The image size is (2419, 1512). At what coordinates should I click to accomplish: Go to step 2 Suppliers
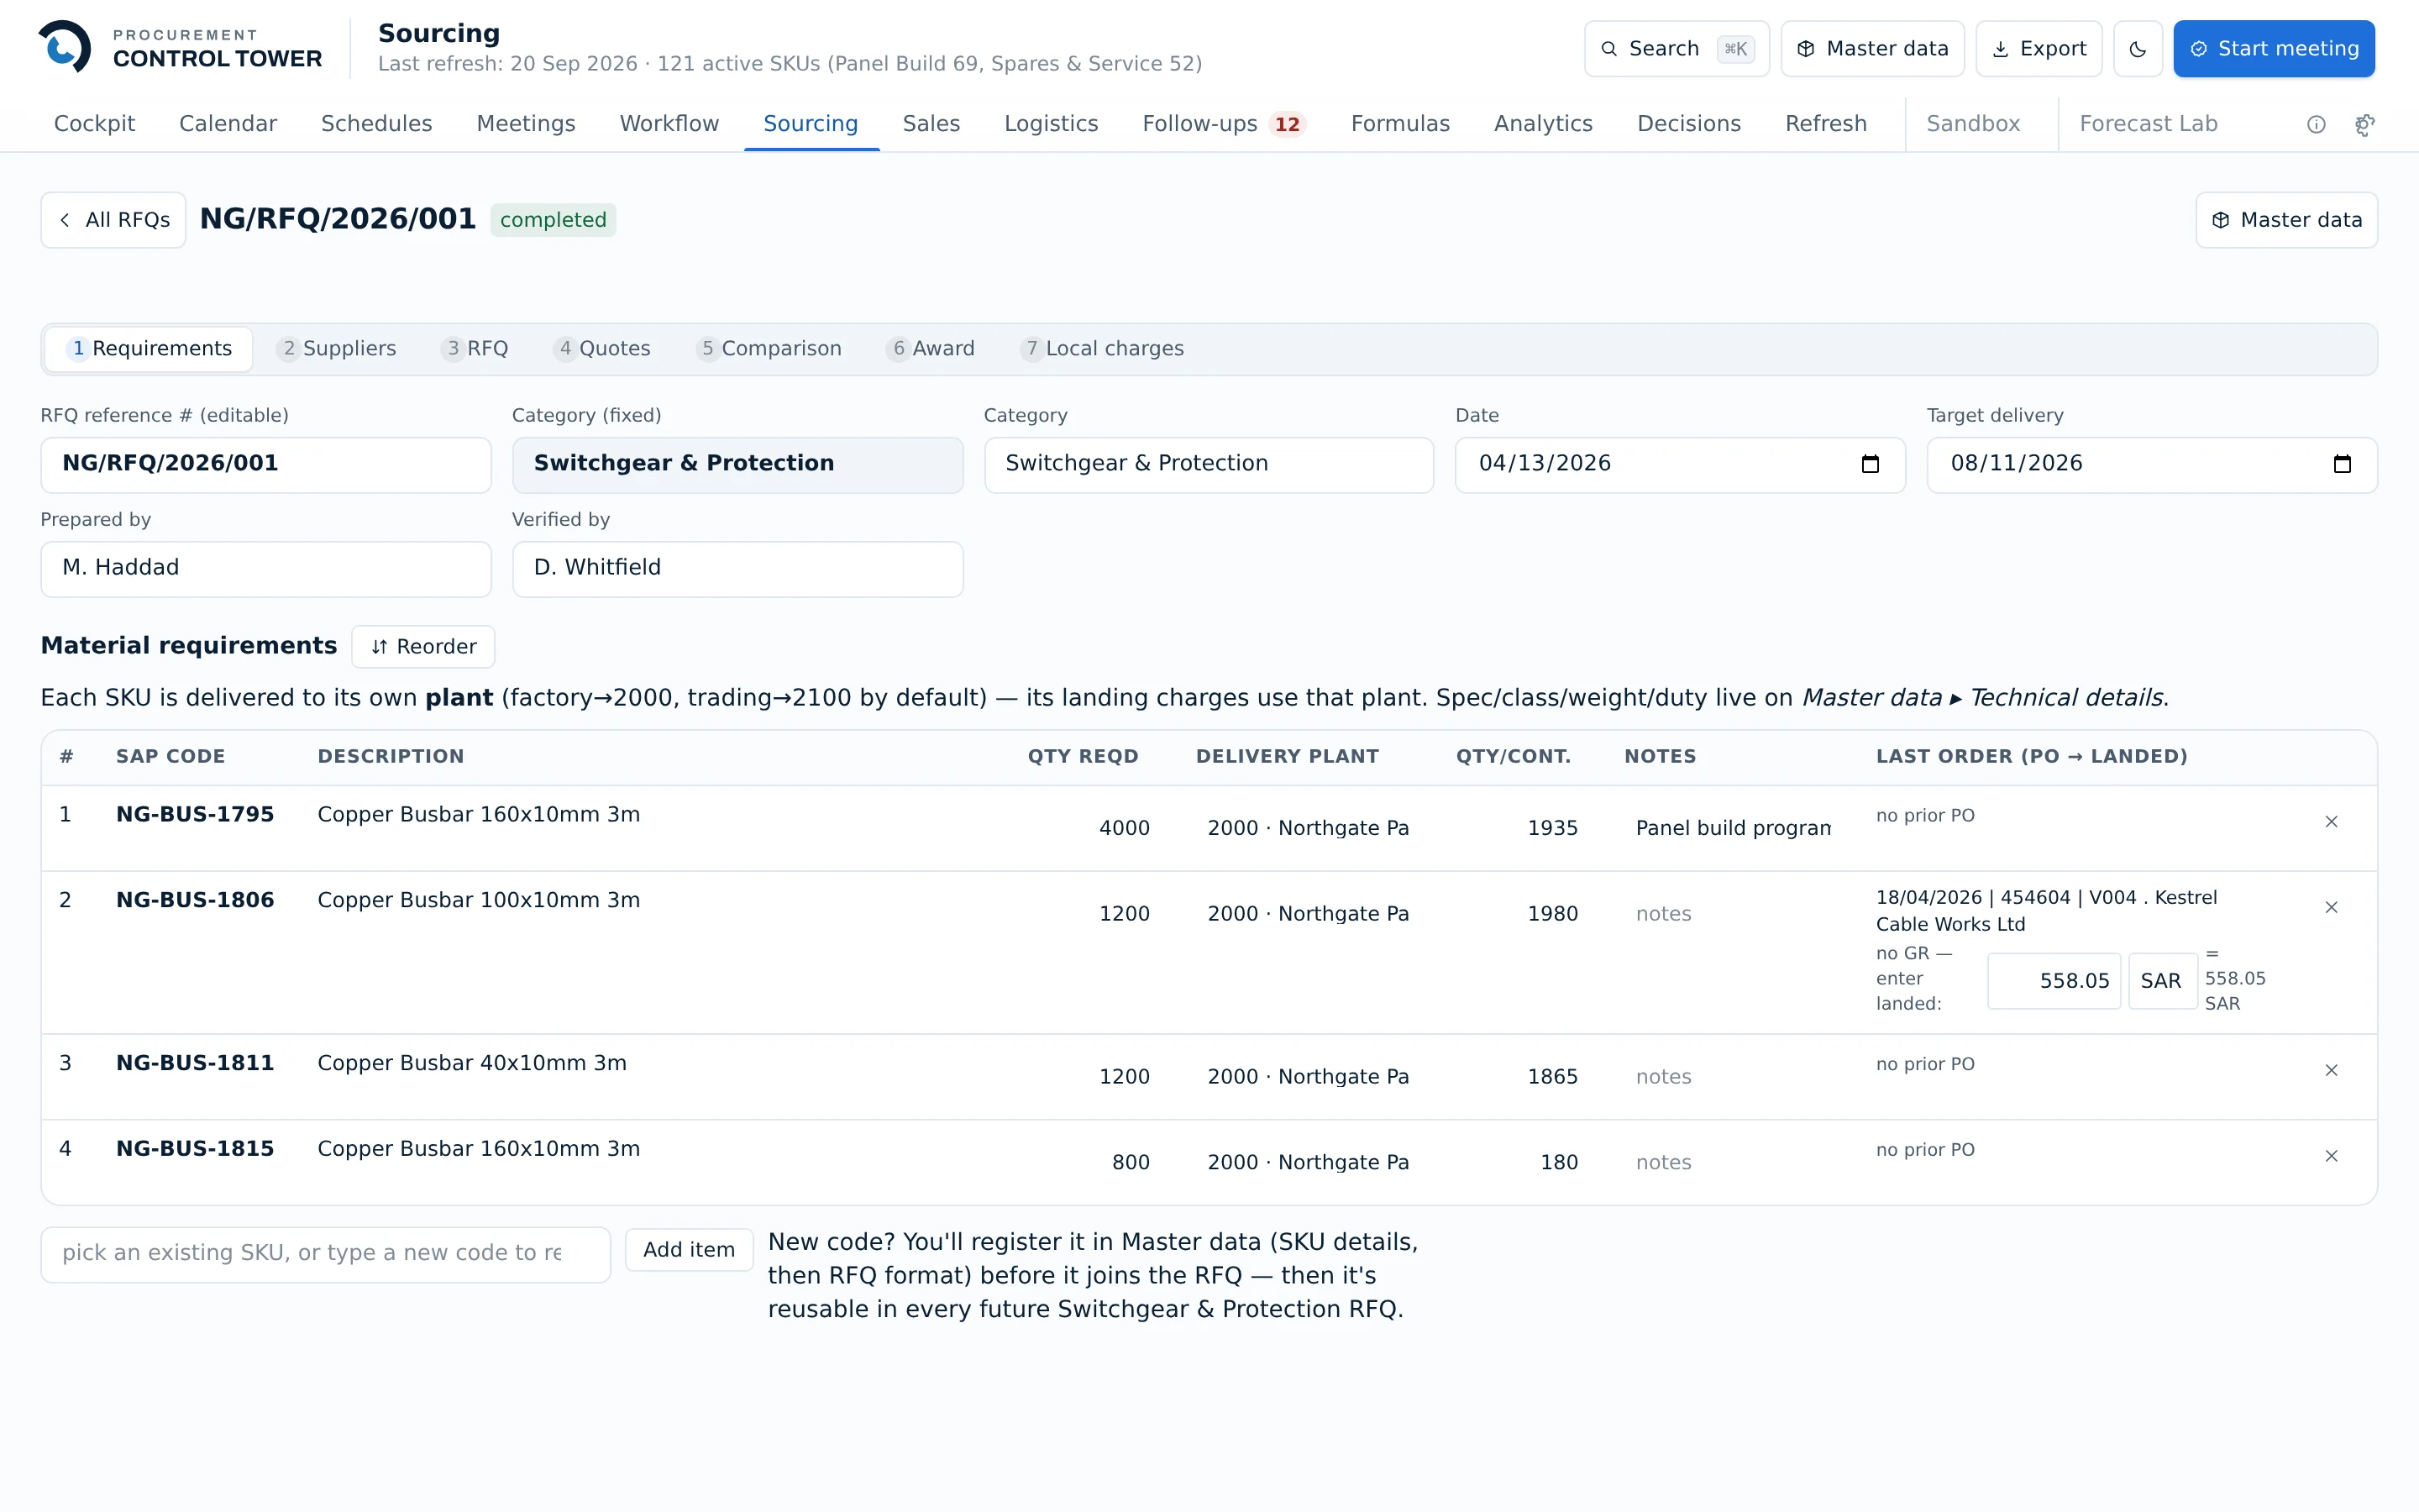coord(338,349)
